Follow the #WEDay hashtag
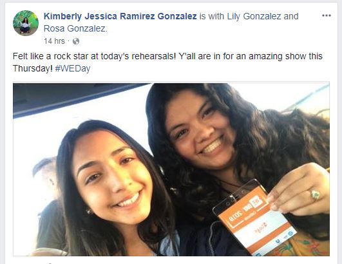This screenshot has width=342, height=264. (73, 68)
